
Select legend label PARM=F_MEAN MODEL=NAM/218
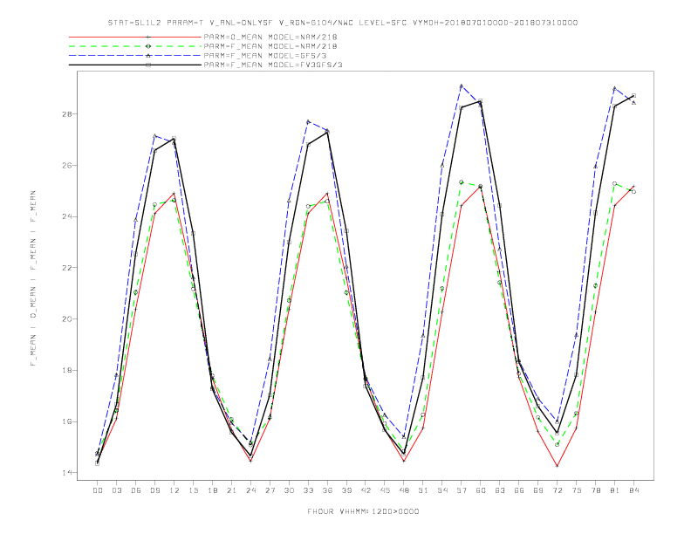point(270,46)
